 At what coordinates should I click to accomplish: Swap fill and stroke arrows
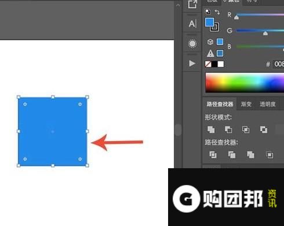click(x=217, y=12)
